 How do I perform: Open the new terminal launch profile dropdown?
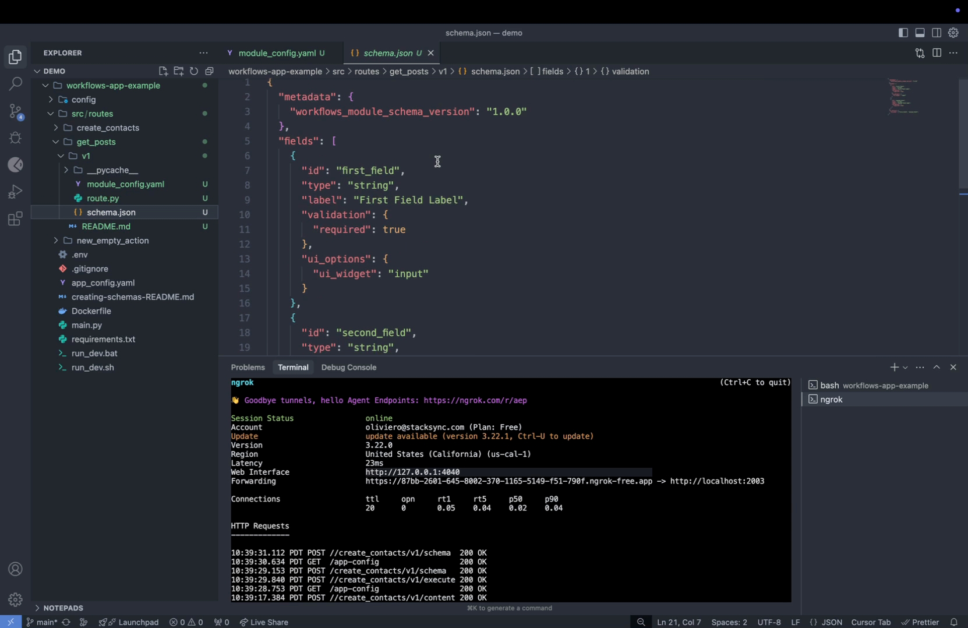pyautogui.click(x=905, y=368)
